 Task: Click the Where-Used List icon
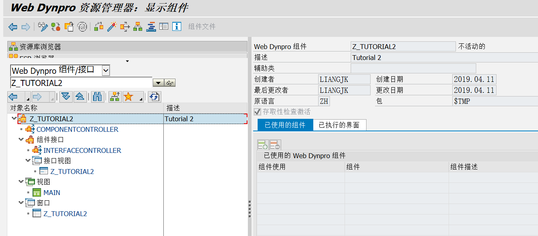(125, 27)
